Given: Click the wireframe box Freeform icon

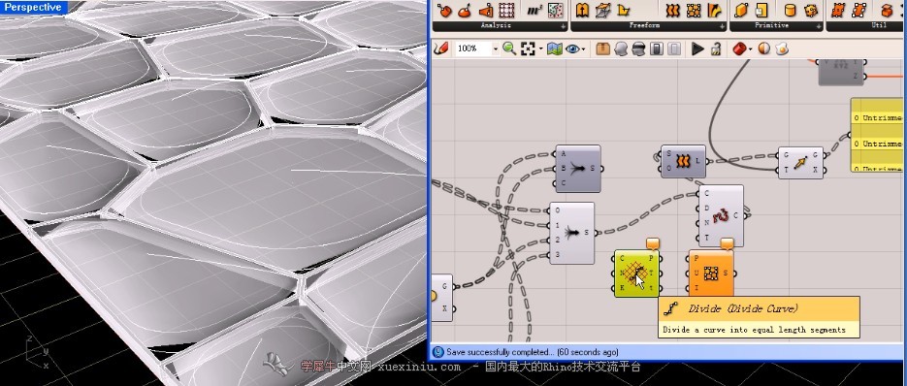Looking at the screenshot, I should (602, 10).
